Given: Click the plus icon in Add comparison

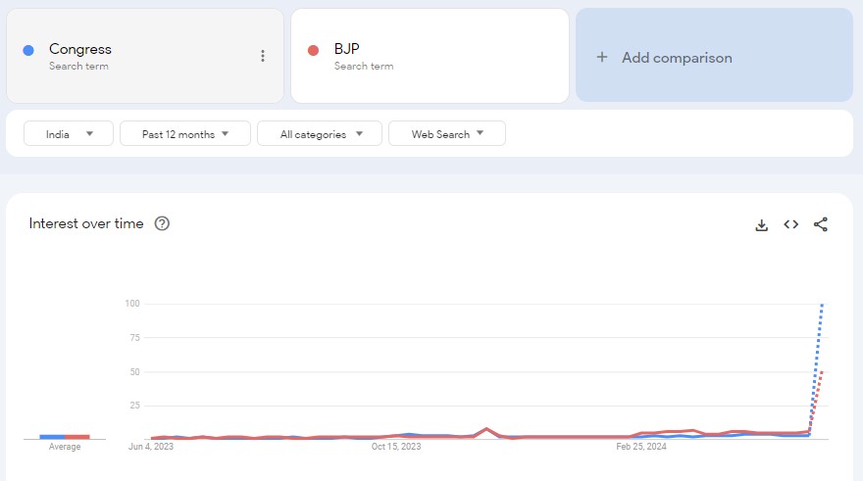Looking at the screenshot, I should click(x=602, y=58).
